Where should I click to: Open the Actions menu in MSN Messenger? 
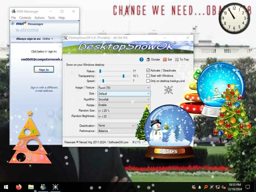click(x=39, y=18)
